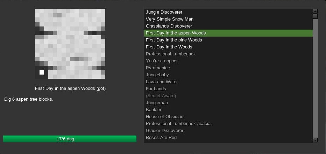This screenshot has height=154, width=326.
Task: Click the awards list scrollbar handle
Action: click(315, 16)
